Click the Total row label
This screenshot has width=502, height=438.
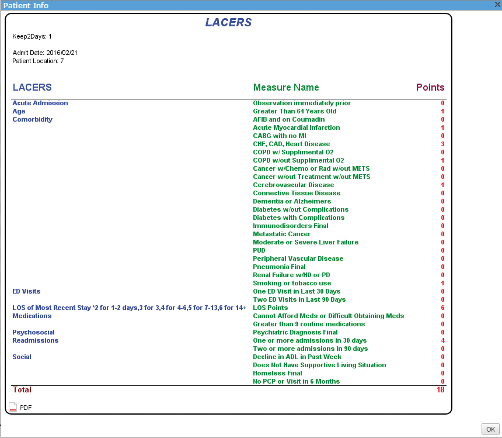22,389
